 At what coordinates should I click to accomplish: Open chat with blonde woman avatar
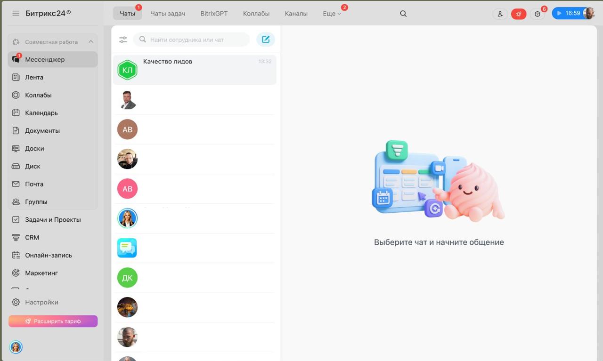pyautogui.click(x=195, y=218)
